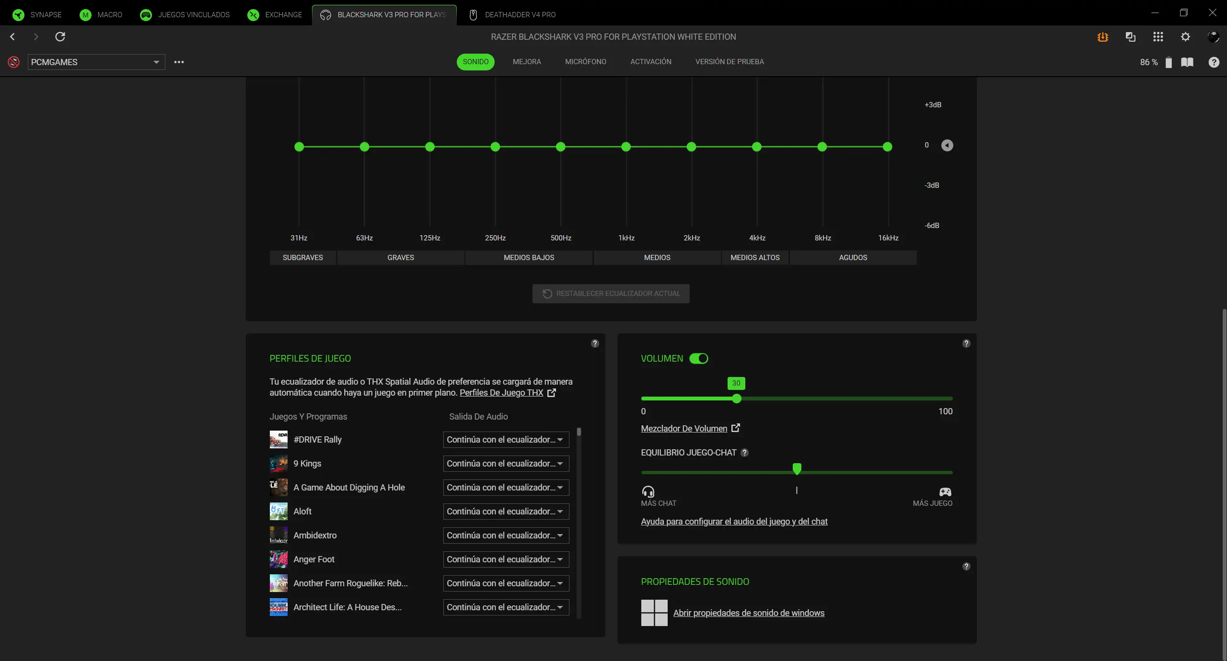
Task: Click the 31Hz equalizer band handle
Action: point(299,147)
